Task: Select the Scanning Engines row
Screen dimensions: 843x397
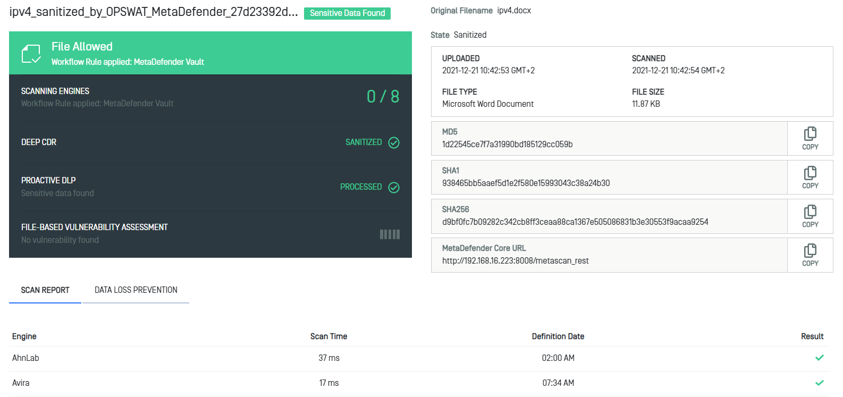Action: coord(210,97)
